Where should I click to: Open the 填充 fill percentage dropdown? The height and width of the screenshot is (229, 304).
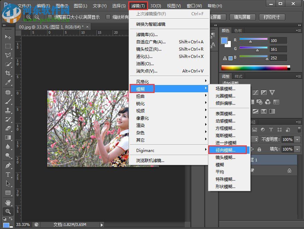(x=297, y=149)
